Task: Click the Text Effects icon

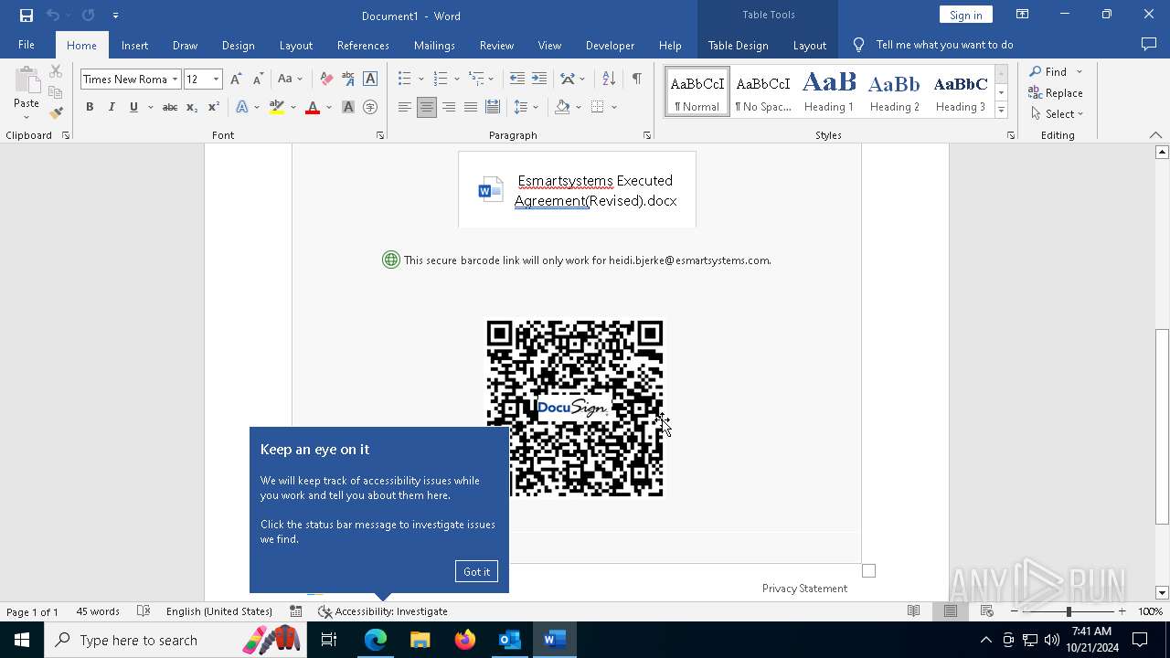Action: [242, 107]
